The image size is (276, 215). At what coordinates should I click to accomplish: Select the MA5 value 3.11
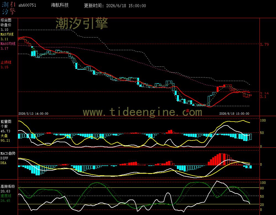(x=4, y=39)
